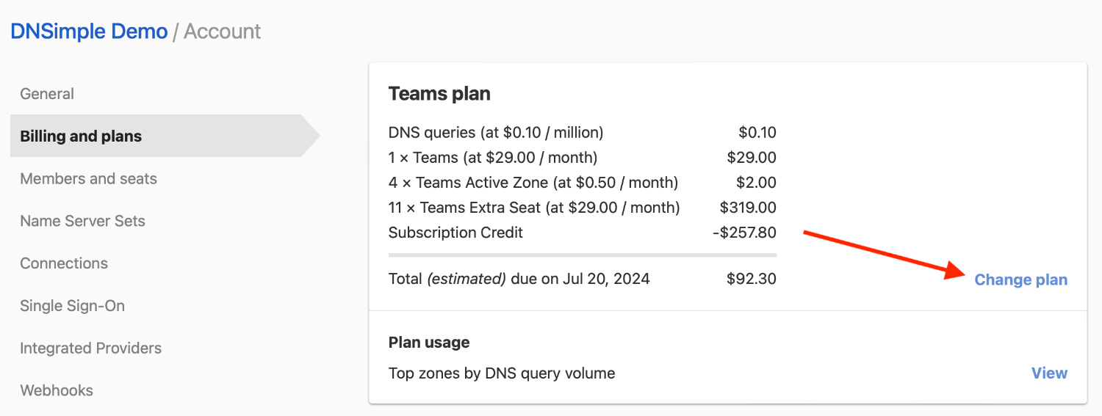Image resolution: width=1102 pixels, height=416 pixels.
Task: Click the Change plan link
Action: coord(1020,280)
